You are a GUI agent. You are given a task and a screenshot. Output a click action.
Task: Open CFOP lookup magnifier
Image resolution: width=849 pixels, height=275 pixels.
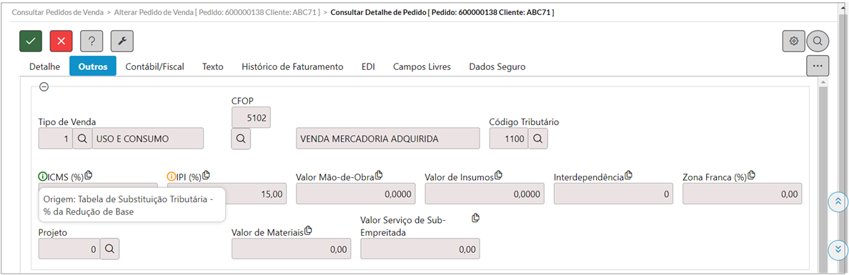pos(241,139)
